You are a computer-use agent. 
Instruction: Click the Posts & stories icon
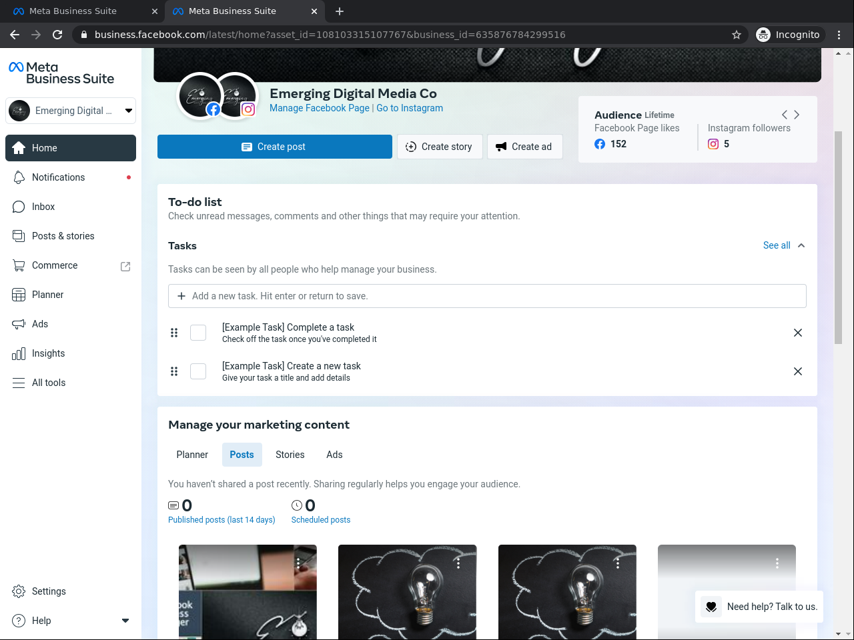pos(19,236)
